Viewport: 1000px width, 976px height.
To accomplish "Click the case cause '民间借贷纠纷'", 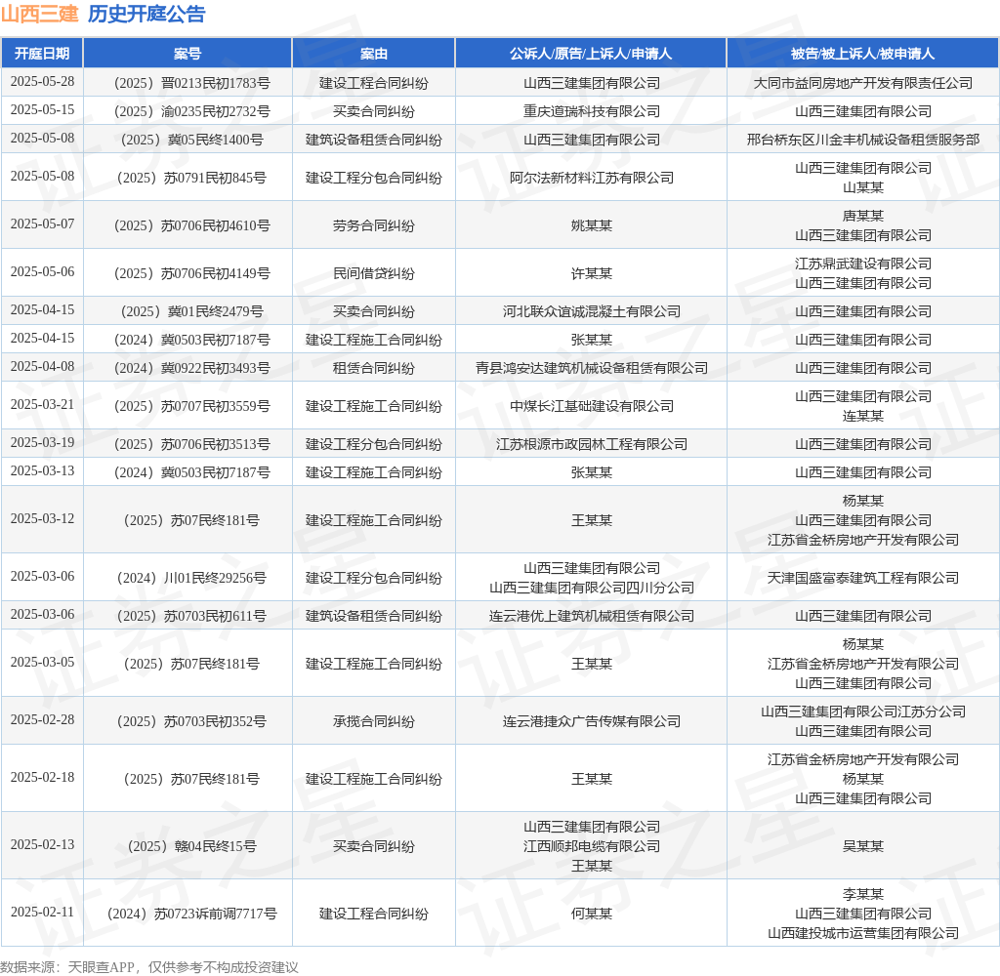I will 374,273.
